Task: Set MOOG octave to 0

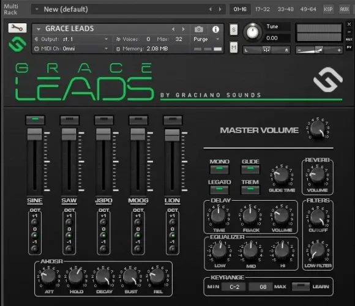Action: [138, 236]
